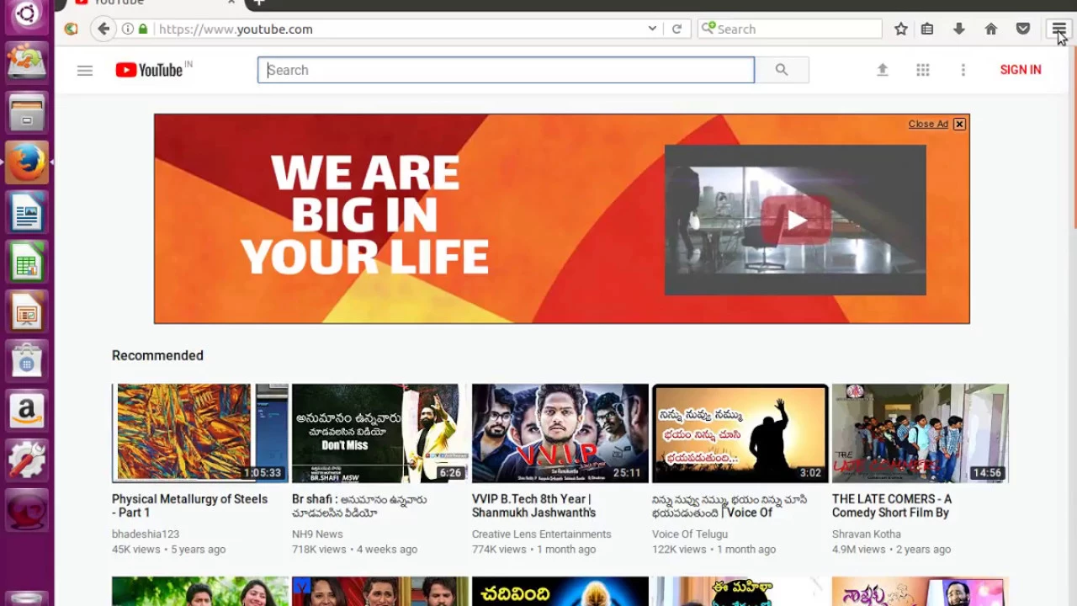The width and height of the screenshot is (1077, 606).
Task: Open YouTube settings three-dot menu
Action: click(x=963, y=70)
